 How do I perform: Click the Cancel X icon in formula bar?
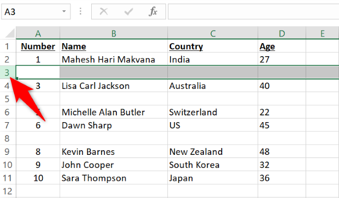tap(104, 11)
